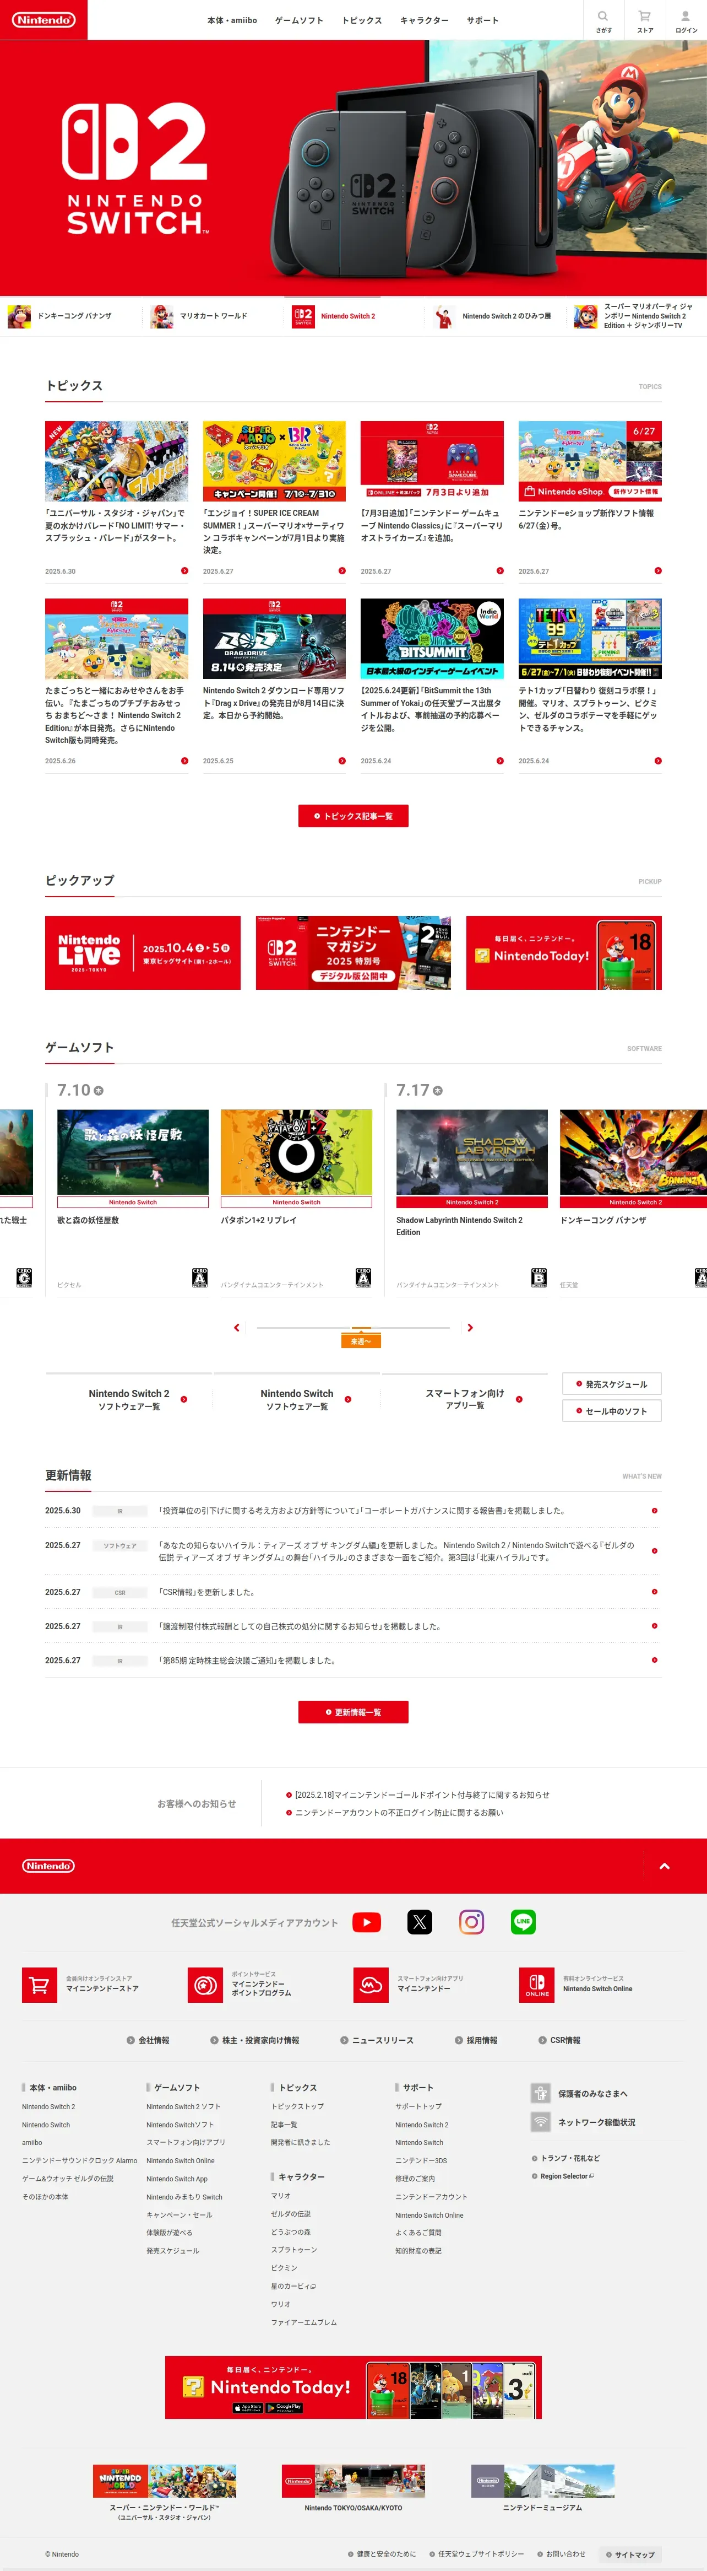Click the 会社情報 footer link
Viewport: 707px width, 2571px height.
(x=148, y=2040)
